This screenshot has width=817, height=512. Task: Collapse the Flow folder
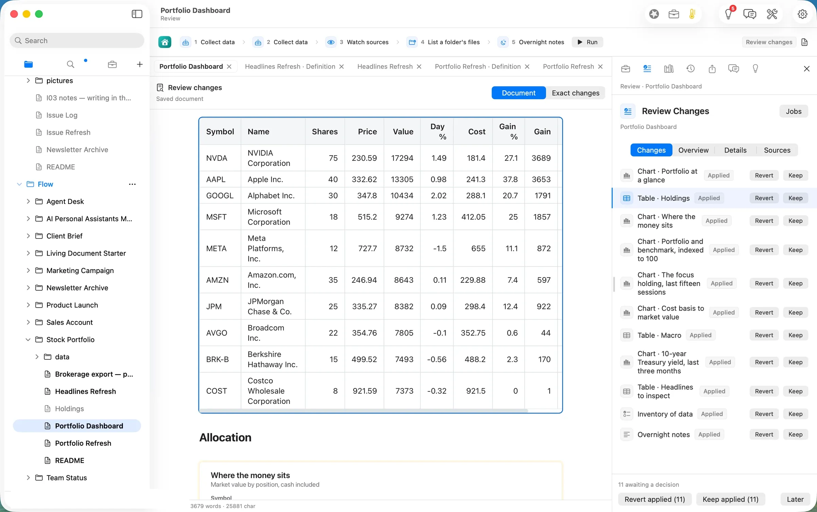[19, 184]
